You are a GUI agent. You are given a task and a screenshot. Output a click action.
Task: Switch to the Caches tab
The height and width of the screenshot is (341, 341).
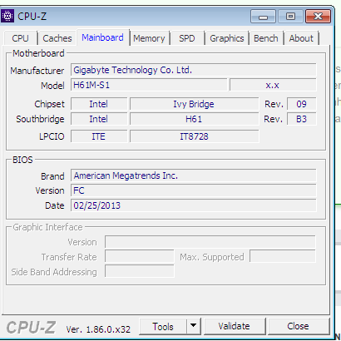click(x=57, y=38)
